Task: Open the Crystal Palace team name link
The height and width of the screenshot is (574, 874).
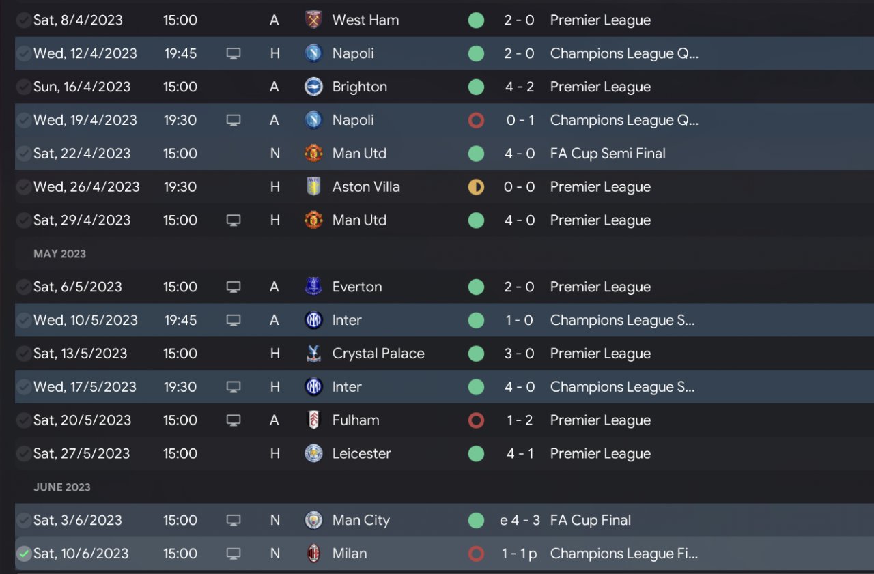Action: pos(378,354)
